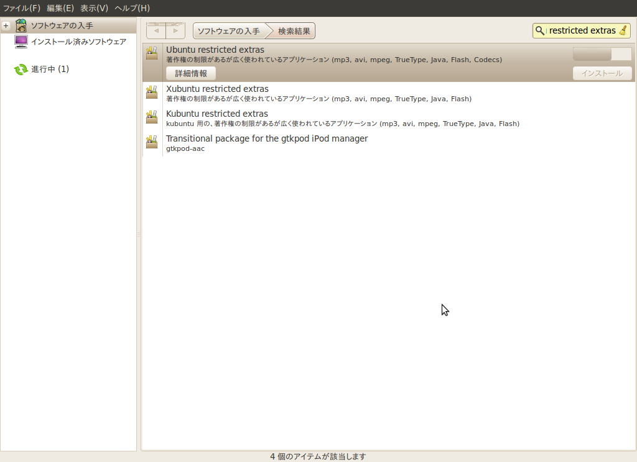The height and width of the screenshot is (462, 637).
Task: Click the Ubuntu restricted extras package icon
Action: (152, 54)
